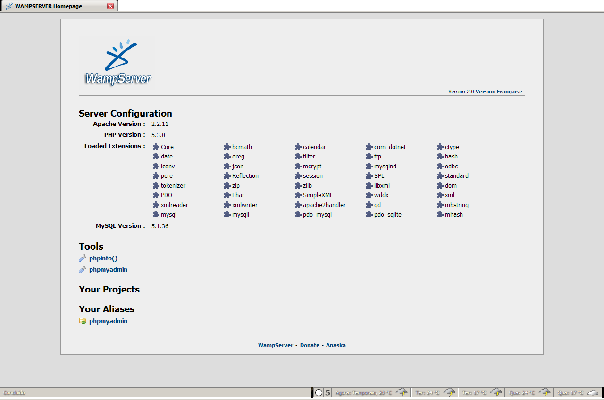The image size is (604, 400).
Task: Click the mbstring extension puzzle icon
Action: [440, 205]
